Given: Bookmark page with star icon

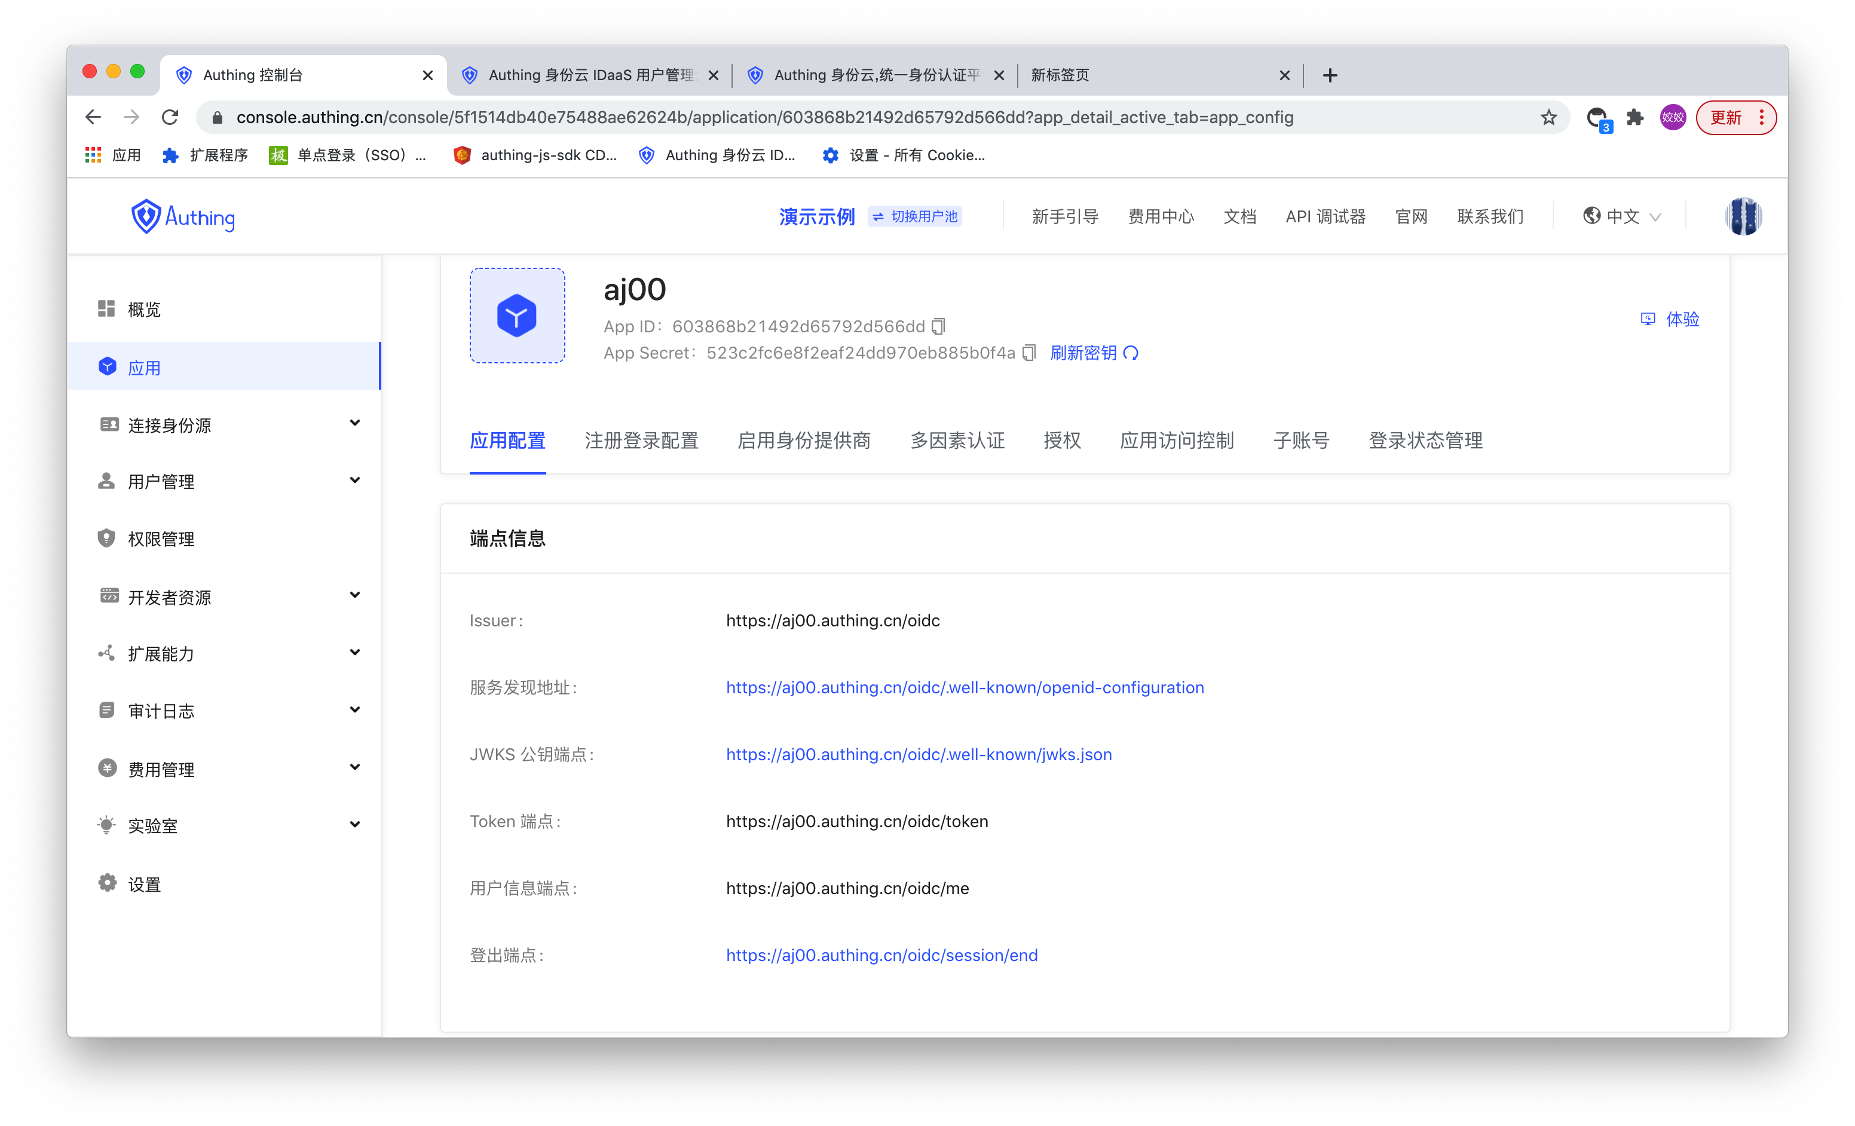Looking at the screenshot, I should pyautogui.click(x=1548, y=117).
